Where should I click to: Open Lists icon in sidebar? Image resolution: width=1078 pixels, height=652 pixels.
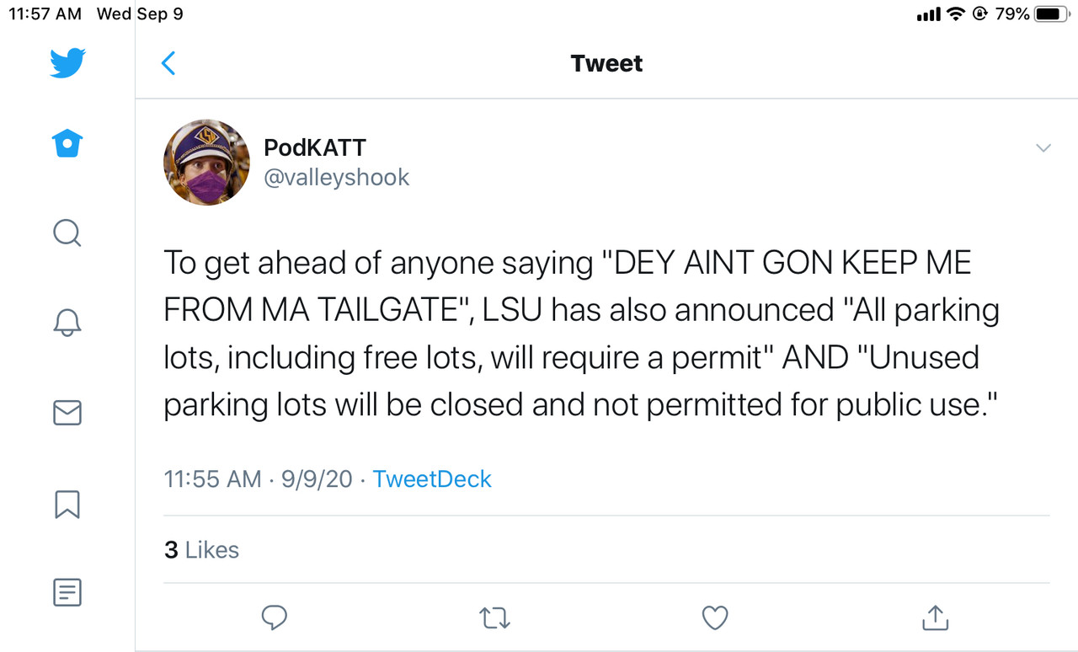click(x=67, y=592)
